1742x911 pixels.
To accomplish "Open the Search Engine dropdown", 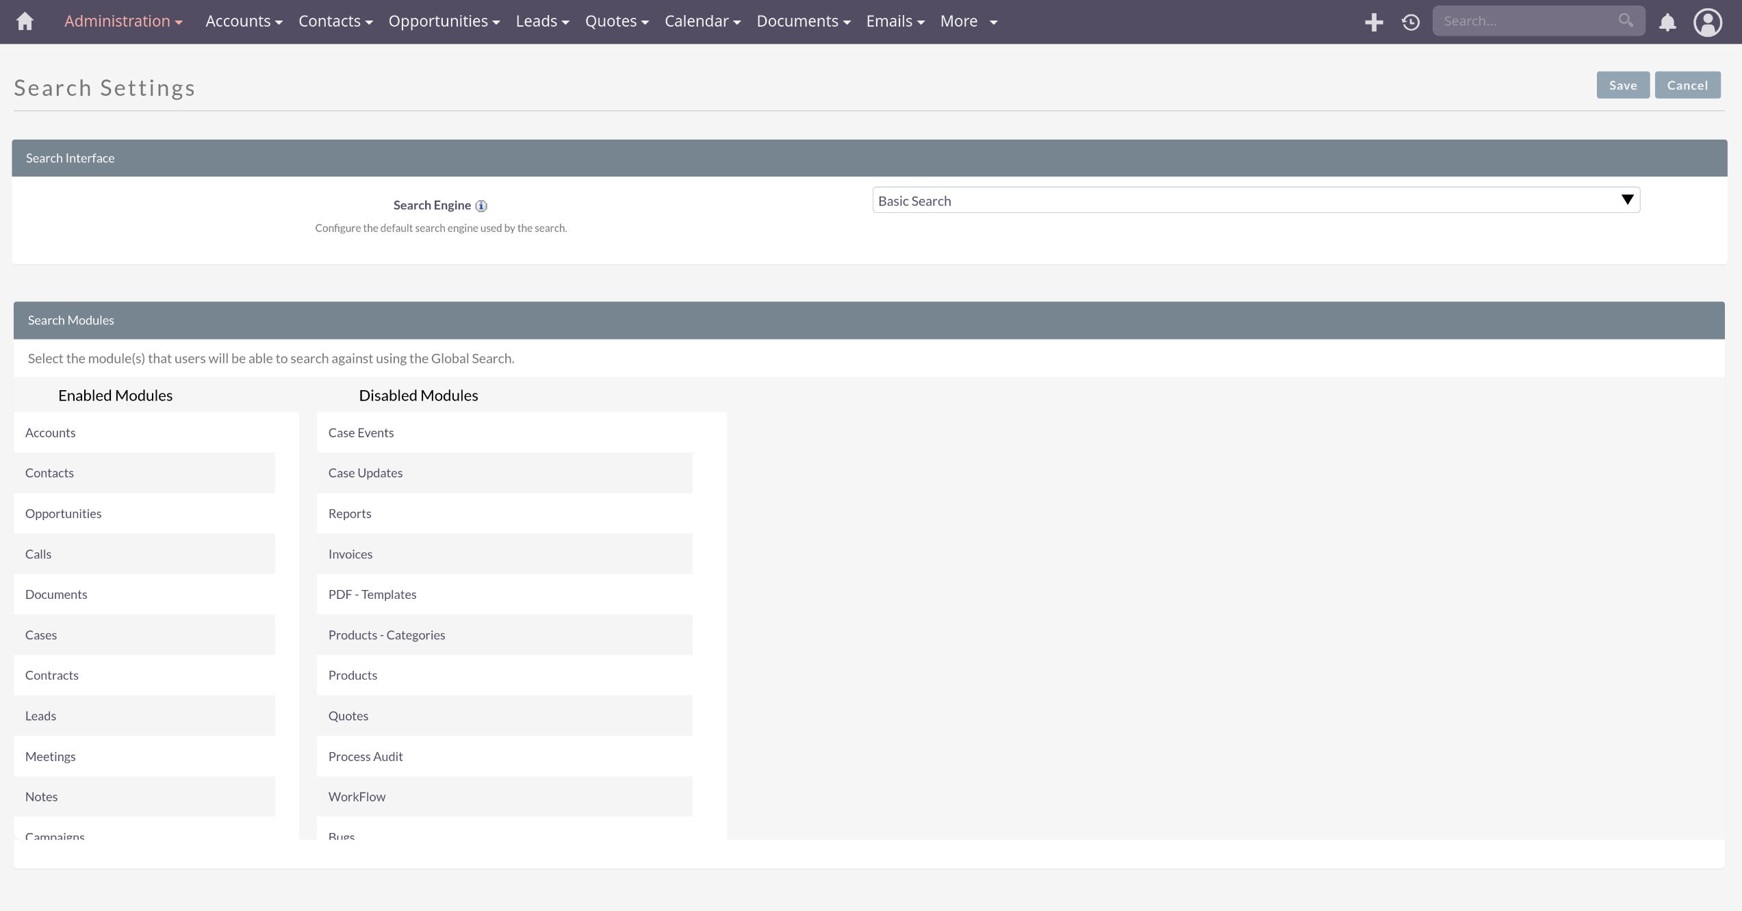I will click(x=1256, y=201).
